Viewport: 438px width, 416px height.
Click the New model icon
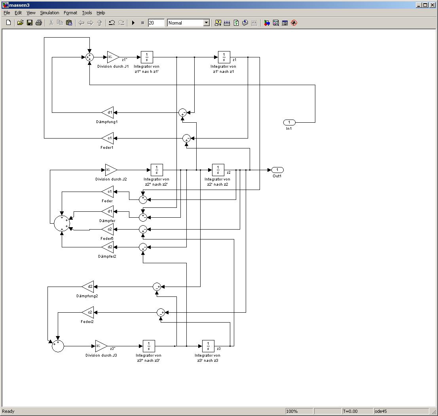click(x=8, y=23)
